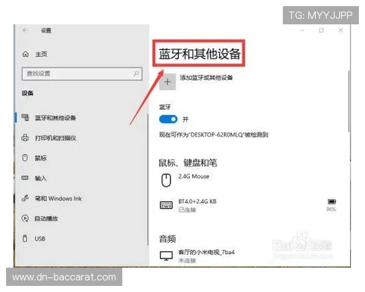Click the 蓝牙和其他设备 sidebar device icon
The image size is (365, 292).
25,117
